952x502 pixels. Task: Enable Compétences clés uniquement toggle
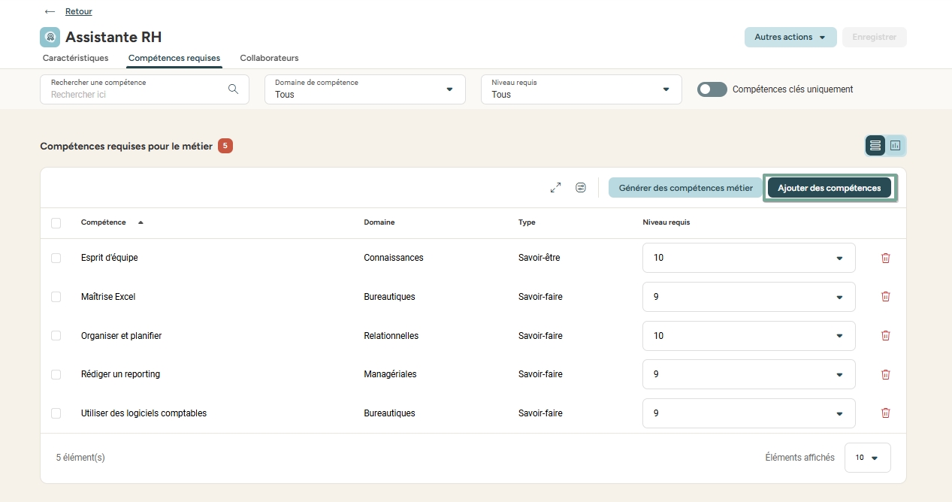(x=712, y=89)
